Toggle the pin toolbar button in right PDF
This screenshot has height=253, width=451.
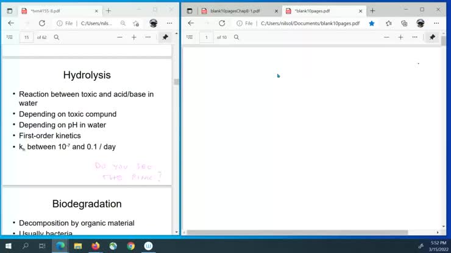432,37
